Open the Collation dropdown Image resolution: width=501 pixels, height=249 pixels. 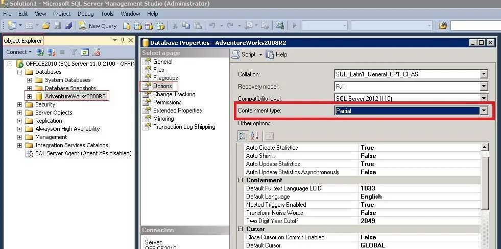tap(484, 74)
